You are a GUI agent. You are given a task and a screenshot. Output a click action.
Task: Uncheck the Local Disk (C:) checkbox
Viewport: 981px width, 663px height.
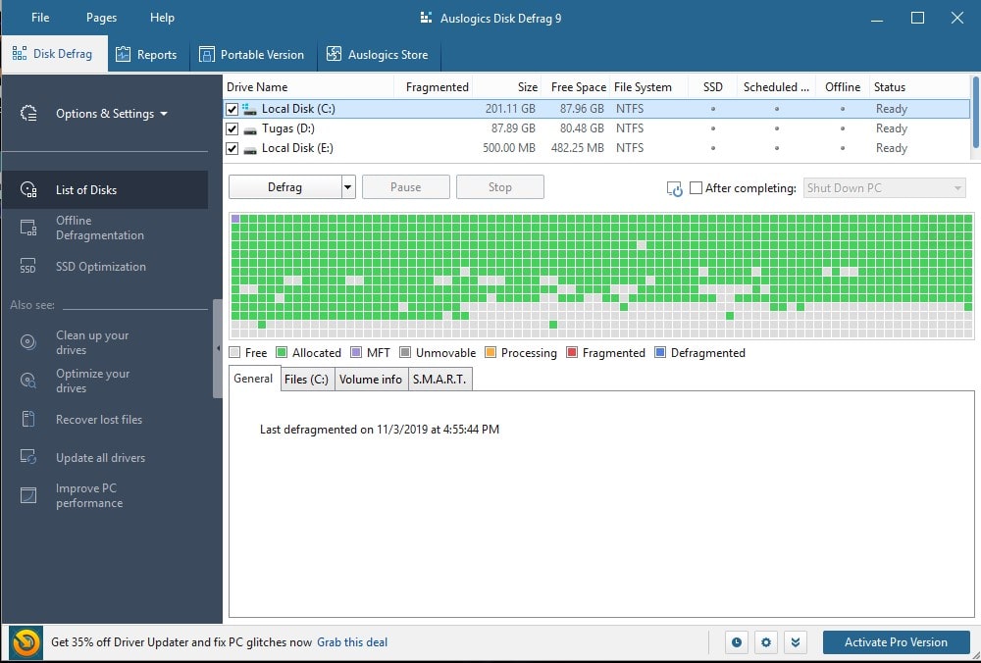point(232,109)
